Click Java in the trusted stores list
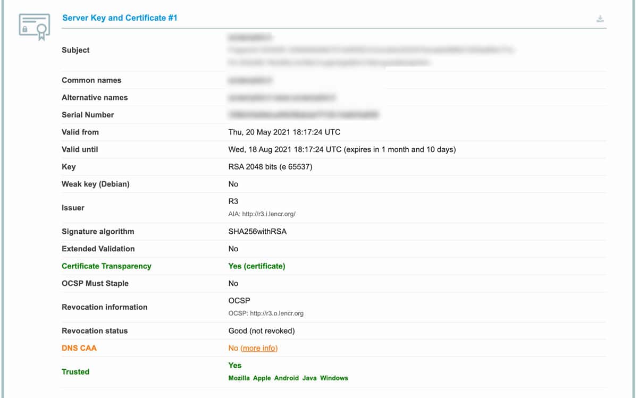Viewport: 638px width, 398px height. [x=309, y=378]
